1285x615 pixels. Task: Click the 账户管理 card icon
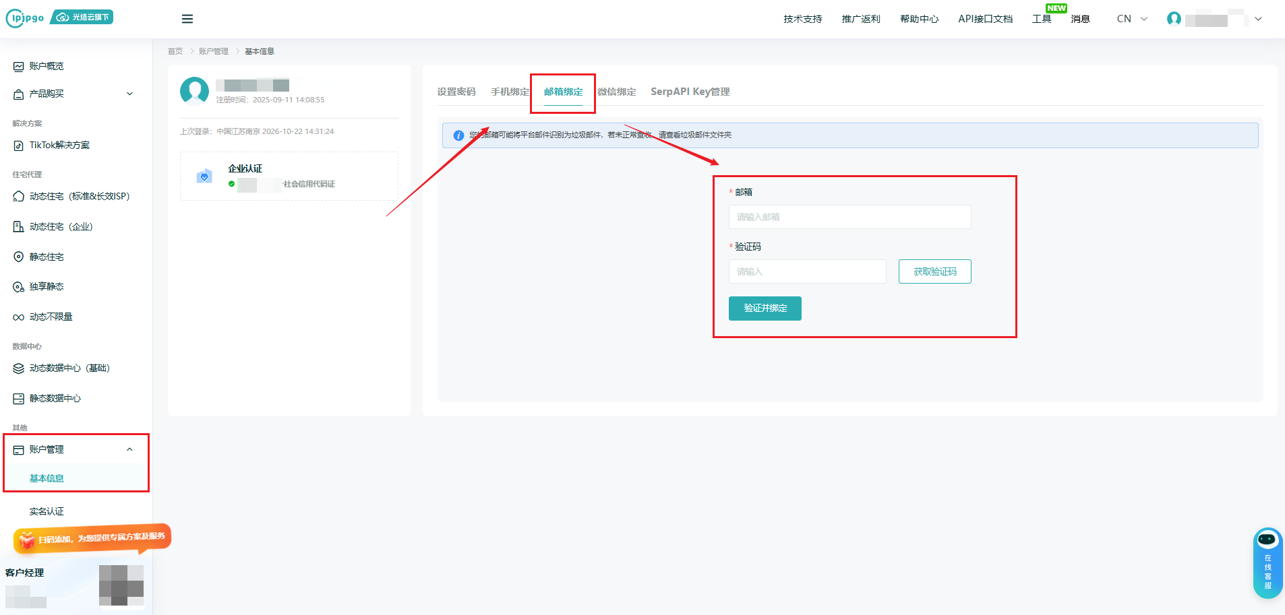point(19,450)
